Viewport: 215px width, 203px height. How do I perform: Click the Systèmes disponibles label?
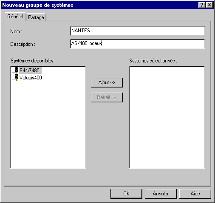pyautogui.click(x=33, y=61)
